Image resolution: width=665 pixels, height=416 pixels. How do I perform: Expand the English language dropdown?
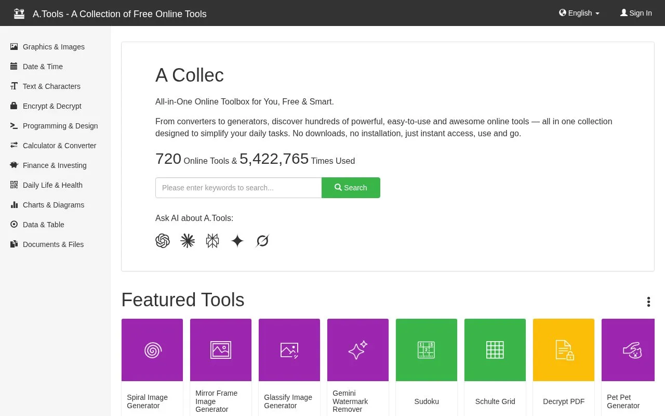(579, 13)
